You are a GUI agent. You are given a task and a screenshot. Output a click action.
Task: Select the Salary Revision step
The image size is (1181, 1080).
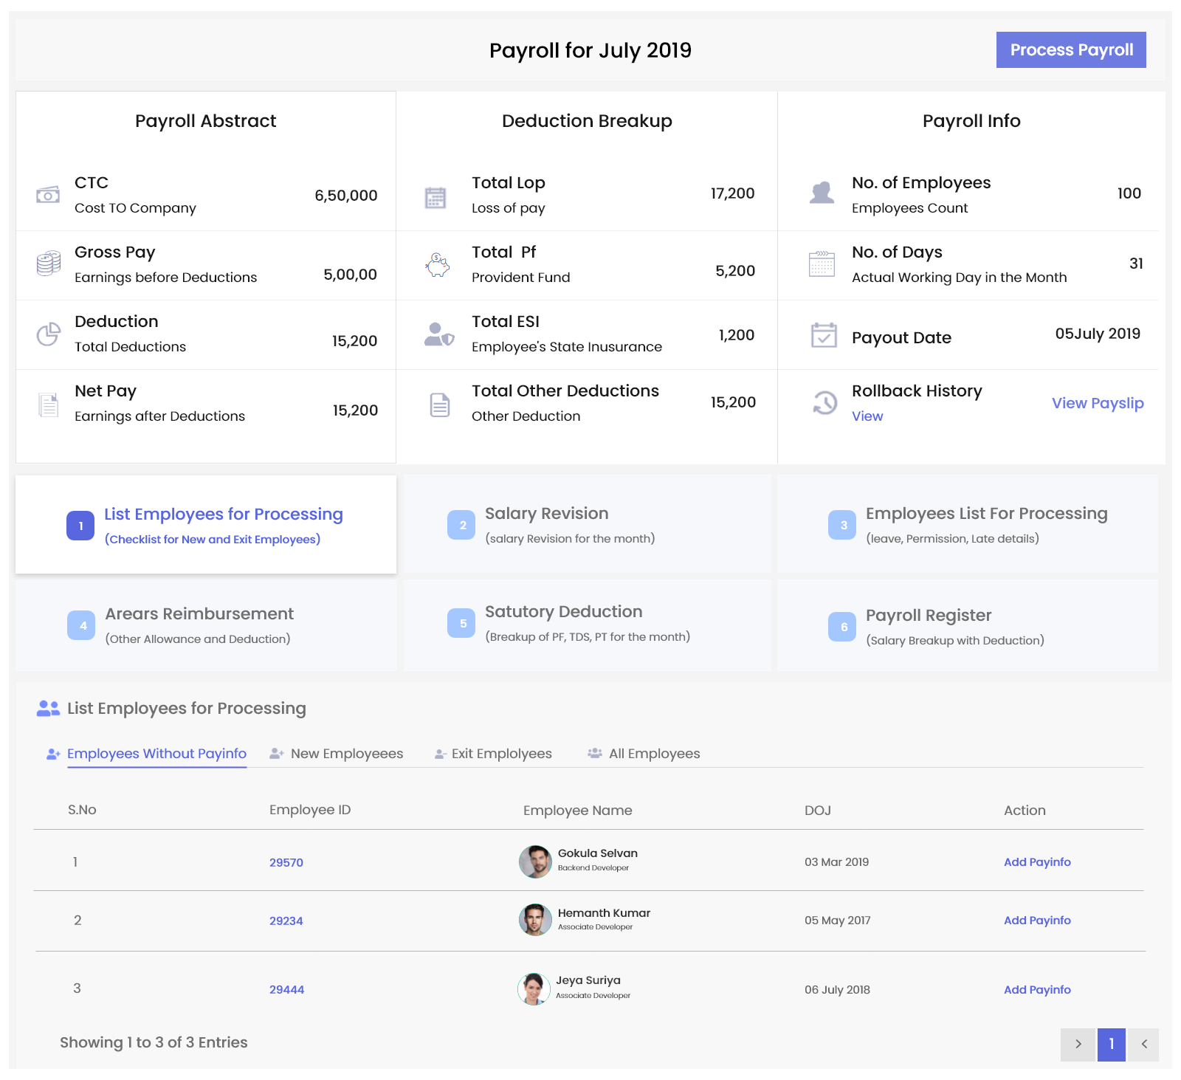point(587,525)
